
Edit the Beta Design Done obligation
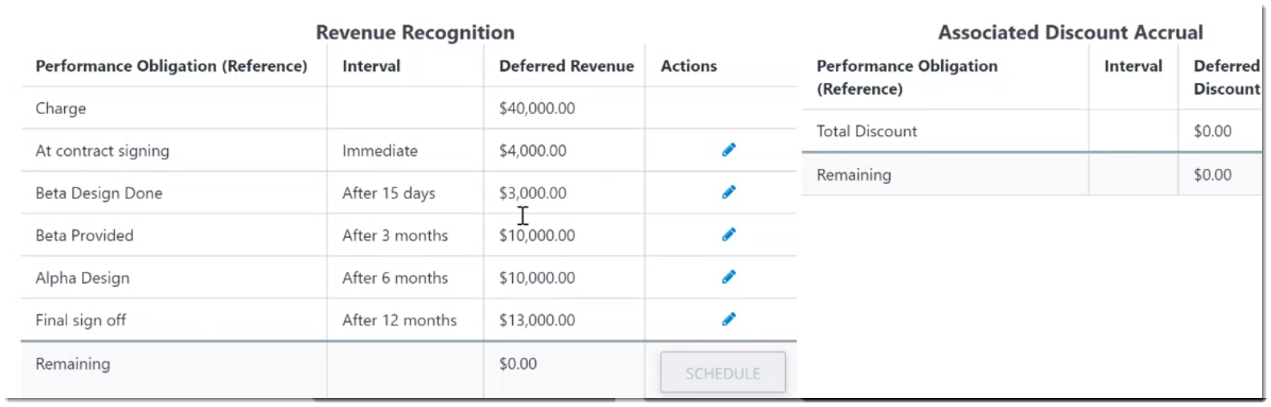pyautogui.click(x=729, y=193)
